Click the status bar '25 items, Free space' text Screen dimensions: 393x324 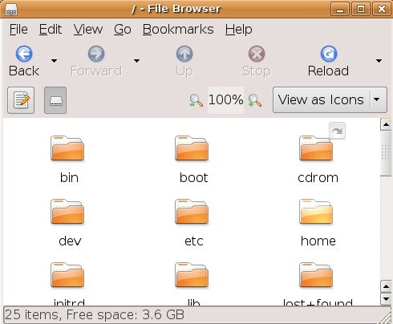95,314
